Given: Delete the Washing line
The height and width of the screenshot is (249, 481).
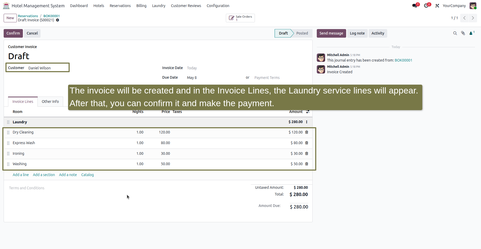Looking at the screenshot, I should click(307, 164).
